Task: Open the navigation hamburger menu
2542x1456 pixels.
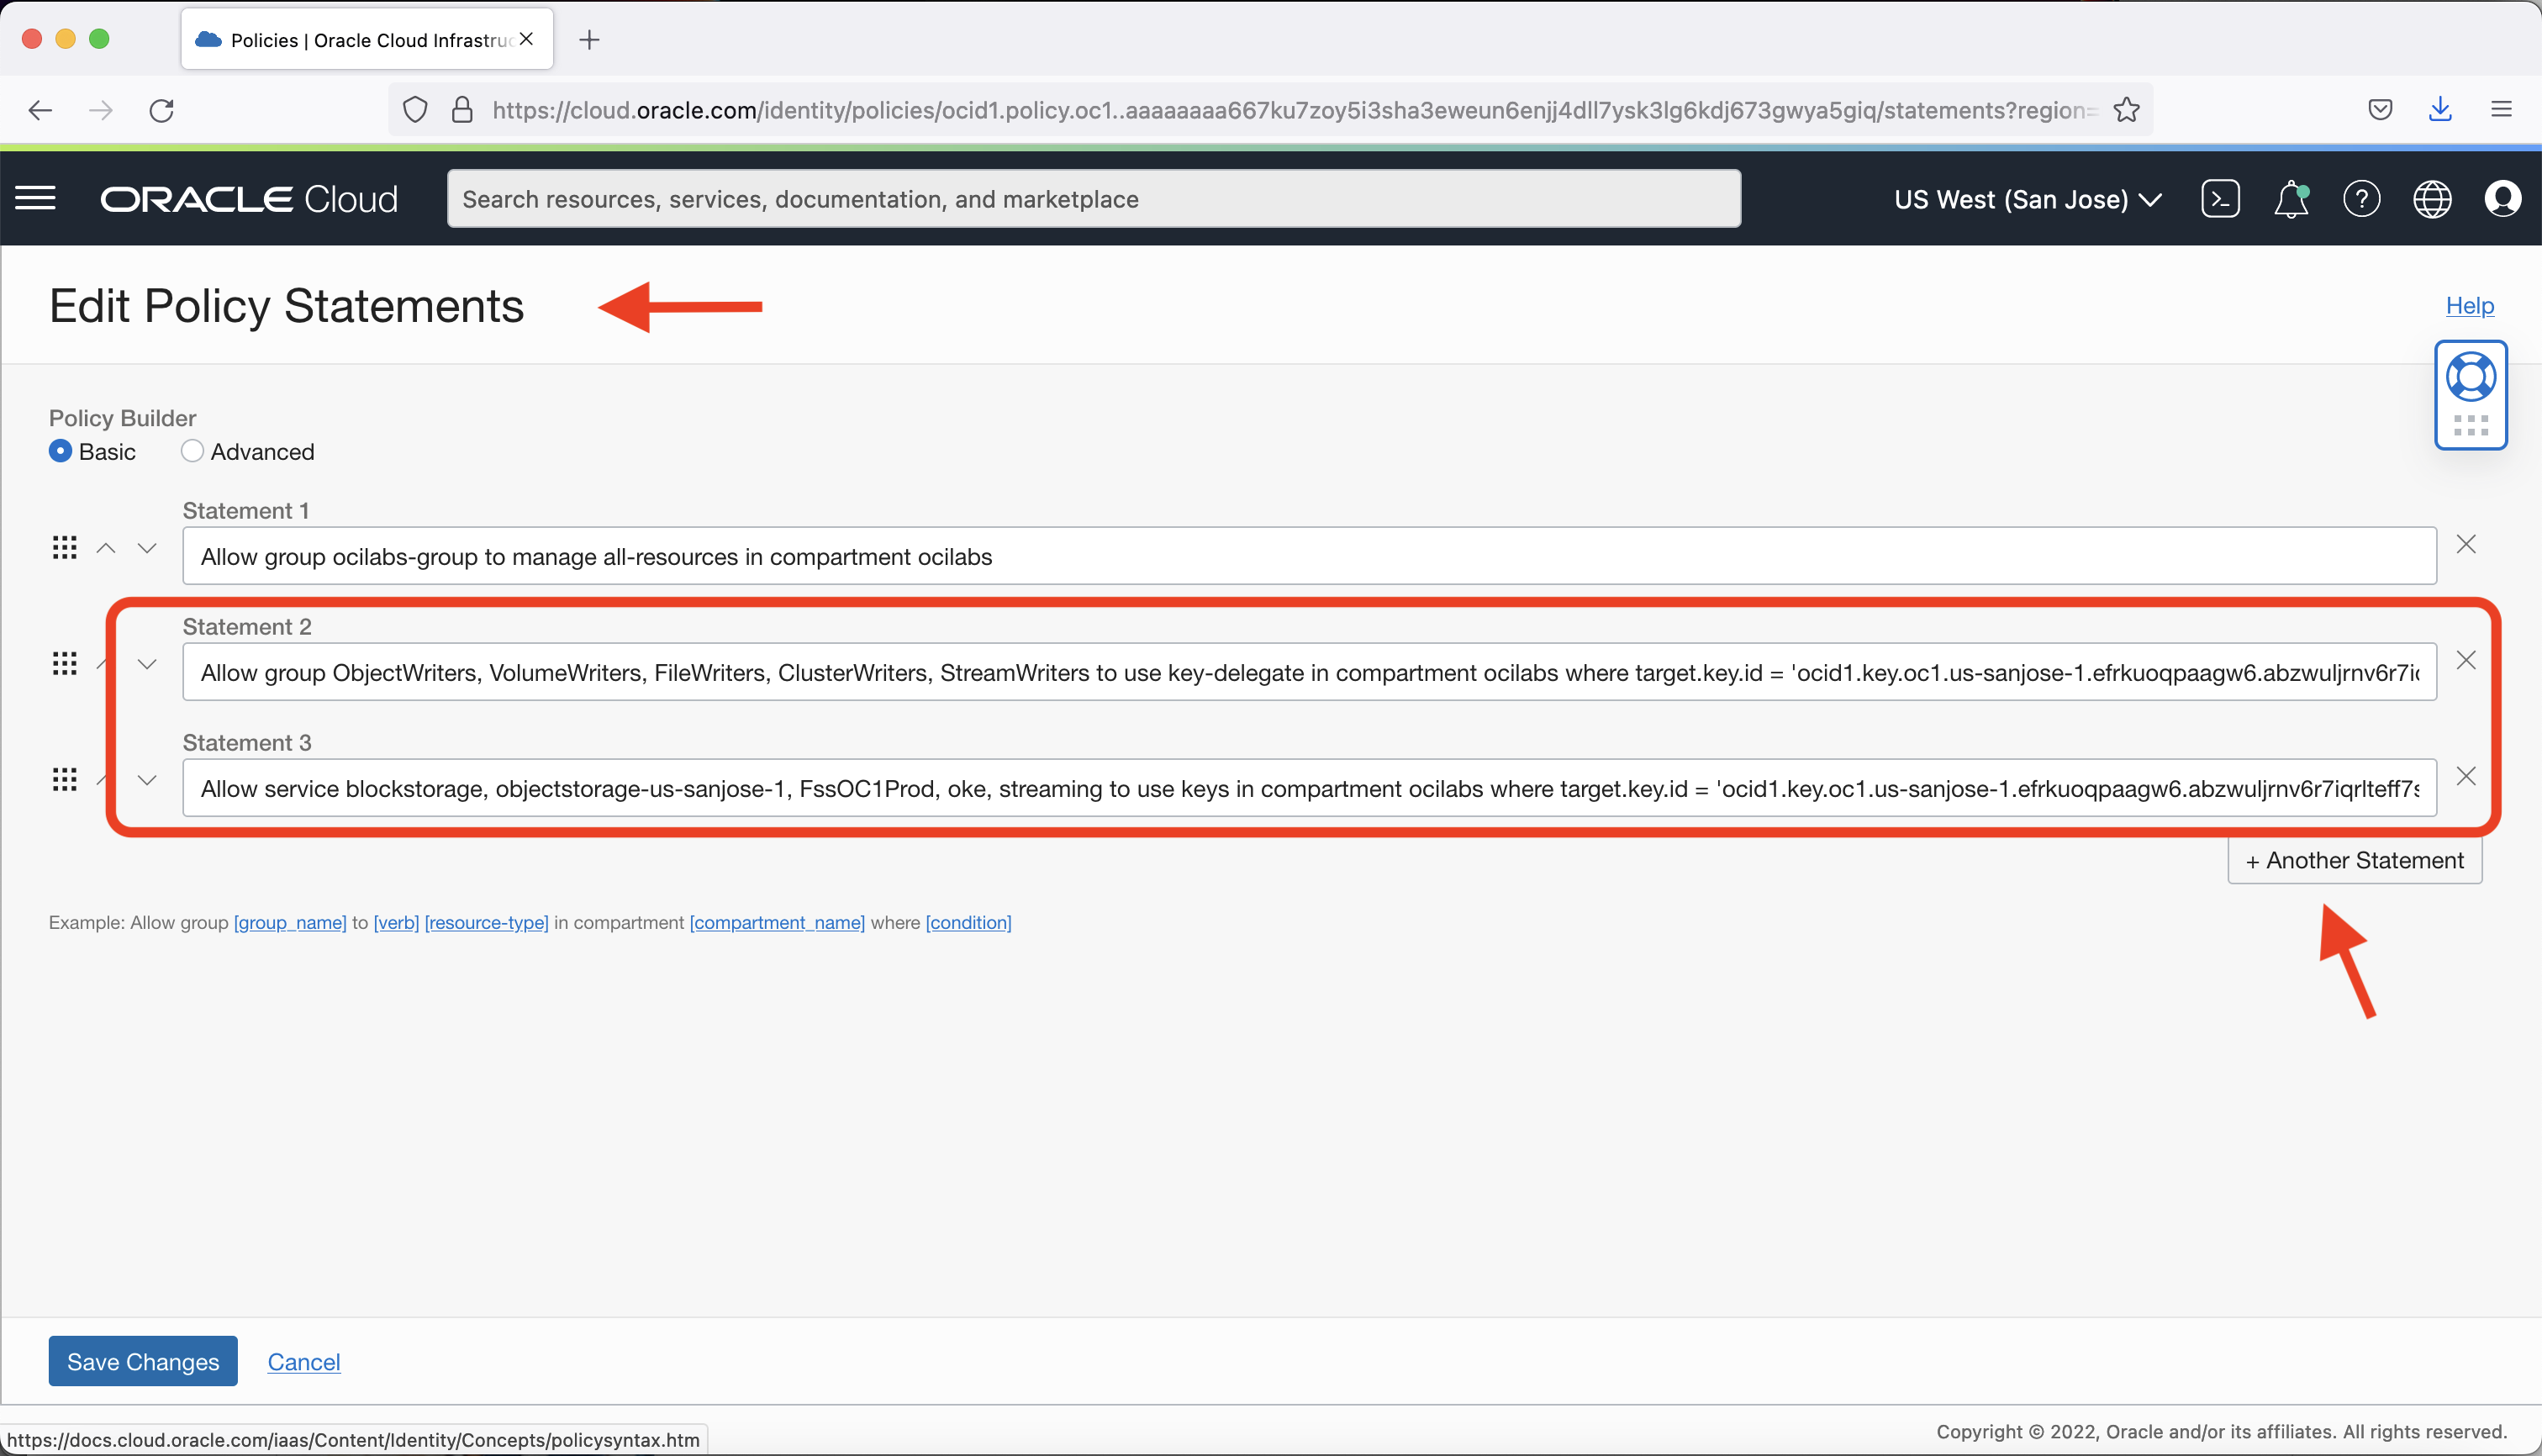Action: pyautogui.click(x=36, y=197)
